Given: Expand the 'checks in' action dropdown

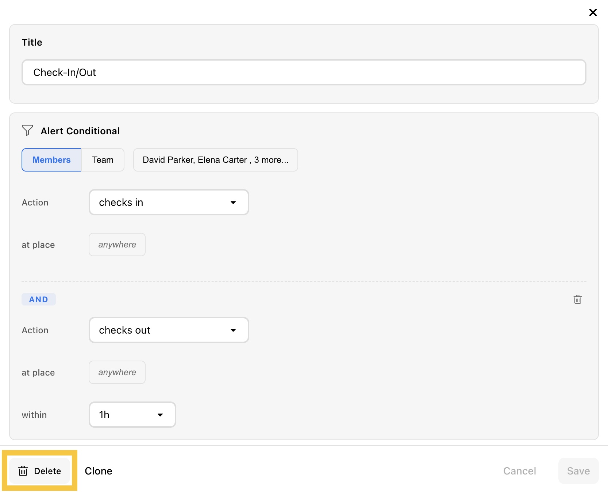Looking at the screenshot, I should pyautogui.click(x=169, y=202).
